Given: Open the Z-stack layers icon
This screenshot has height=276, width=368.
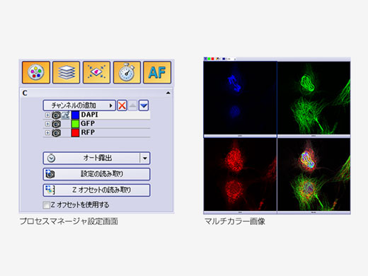Looking at the screenshot, I should pyautogui.click(x=66, y=72).
